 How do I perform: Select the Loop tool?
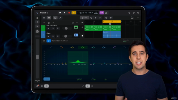click(91, 18)
